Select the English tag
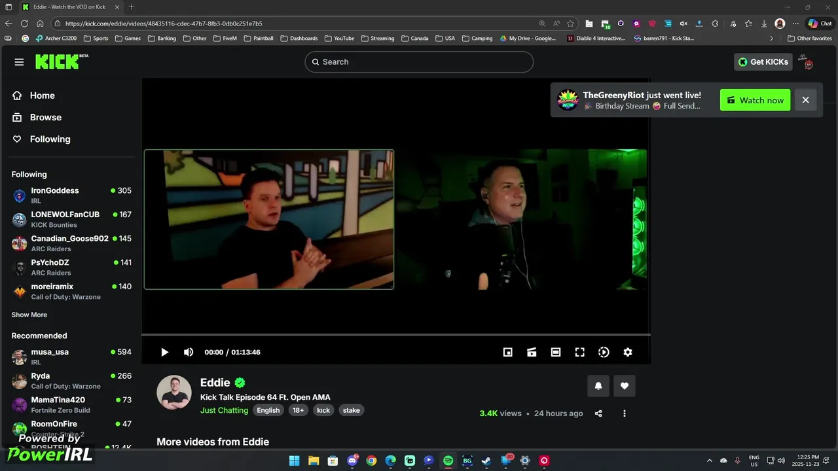 pyautogui.click(x=268, y=410)
